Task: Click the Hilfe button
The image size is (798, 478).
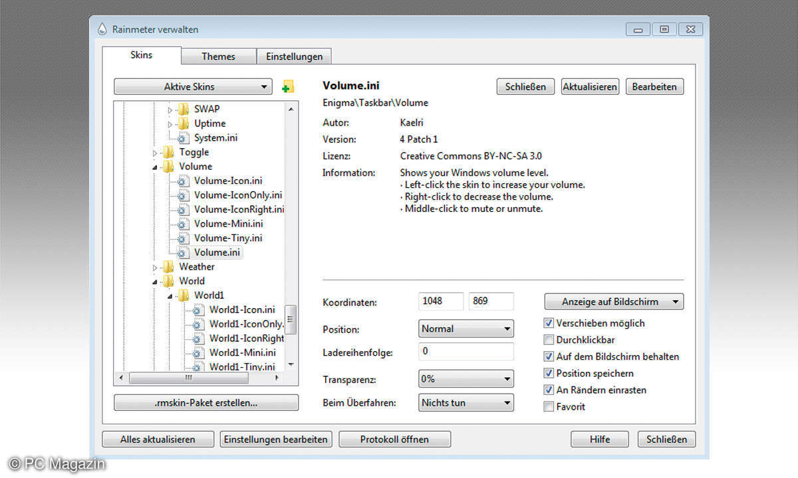Action: (600, 439)
